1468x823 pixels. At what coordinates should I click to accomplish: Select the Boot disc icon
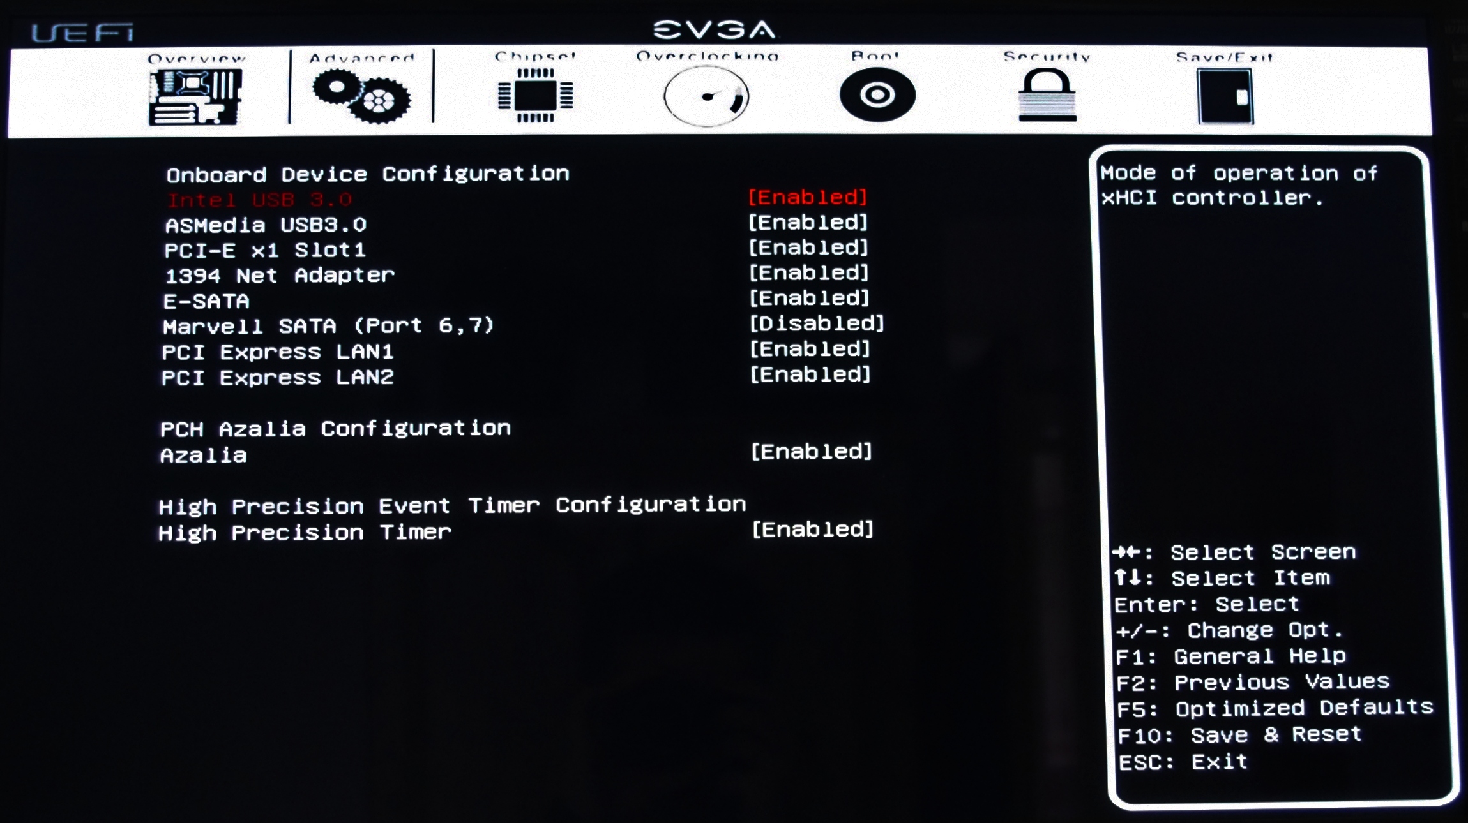tap(877, 95)
